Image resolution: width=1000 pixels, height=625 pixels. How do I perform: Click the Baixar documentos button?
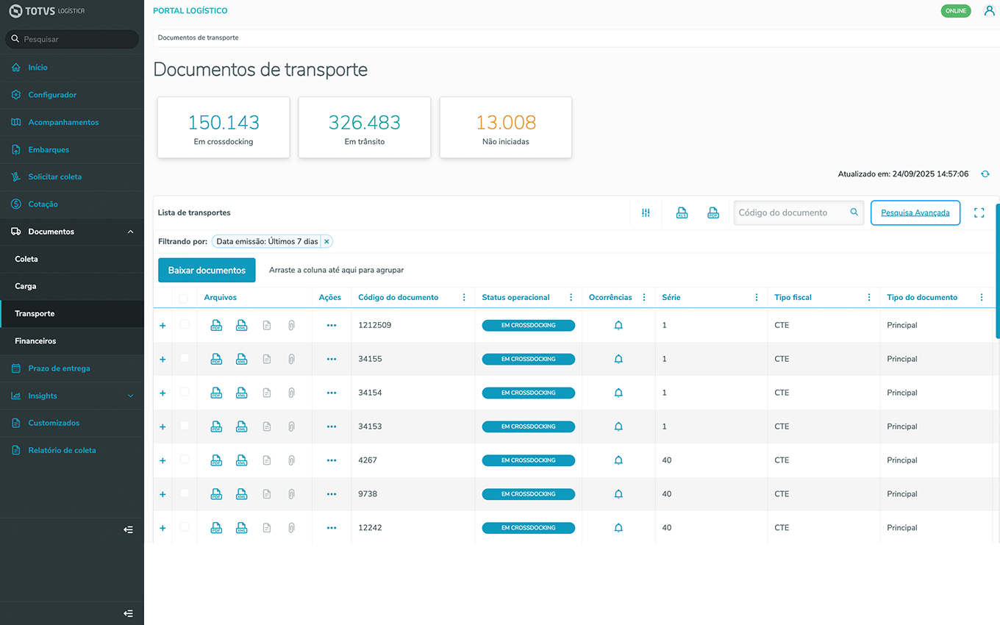coord(207,271)
